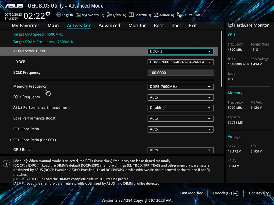Select the BCLK Frequency label

coord(27,73)
